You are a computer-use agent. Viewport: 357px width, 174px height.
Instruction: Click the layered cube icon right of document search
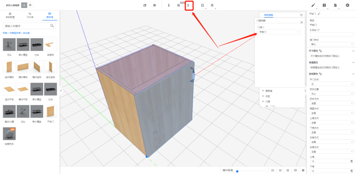(x=212, y=5)
